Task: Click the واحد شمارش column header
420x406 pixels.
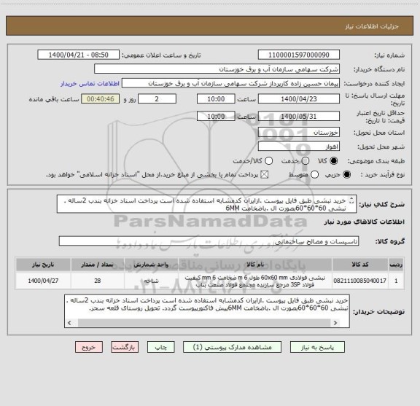Action: (x=151, y=265)
